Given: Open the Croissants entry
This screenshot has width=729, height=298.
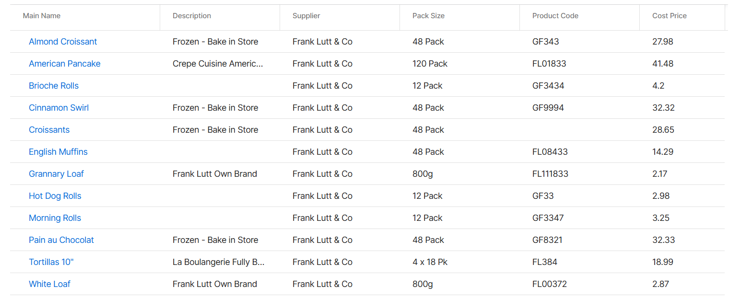Looking at the screenshot, I should pos(49,130).
